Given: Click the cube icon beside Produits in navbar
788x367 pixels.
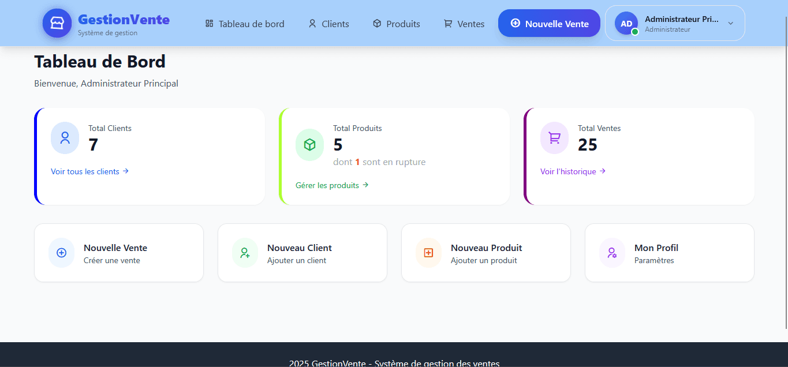Looking at the screenshot, I should [x=377, y=24].
